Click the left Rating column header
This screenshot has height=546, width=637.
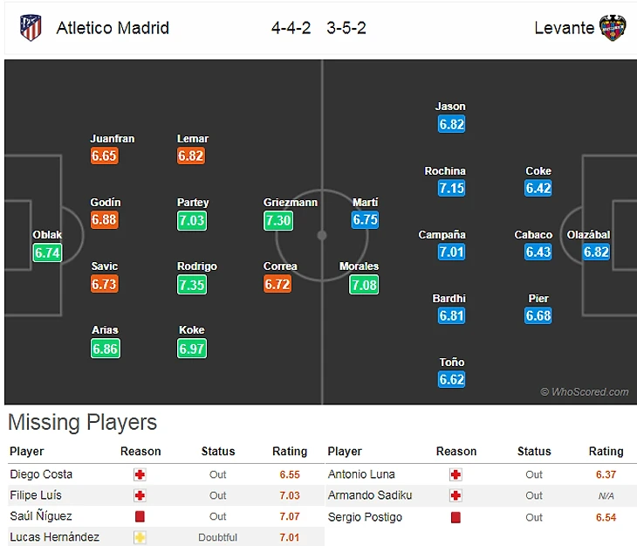click(290, 451)
